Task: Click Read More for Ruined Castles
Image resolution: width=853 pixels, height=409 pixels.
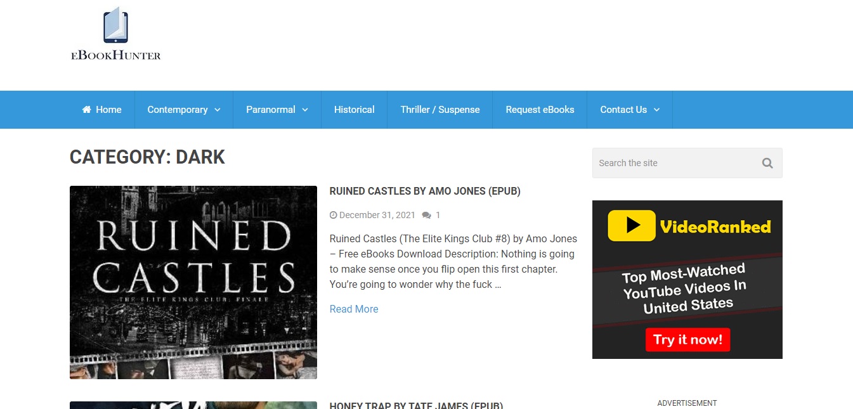Action: pos(354,309)
